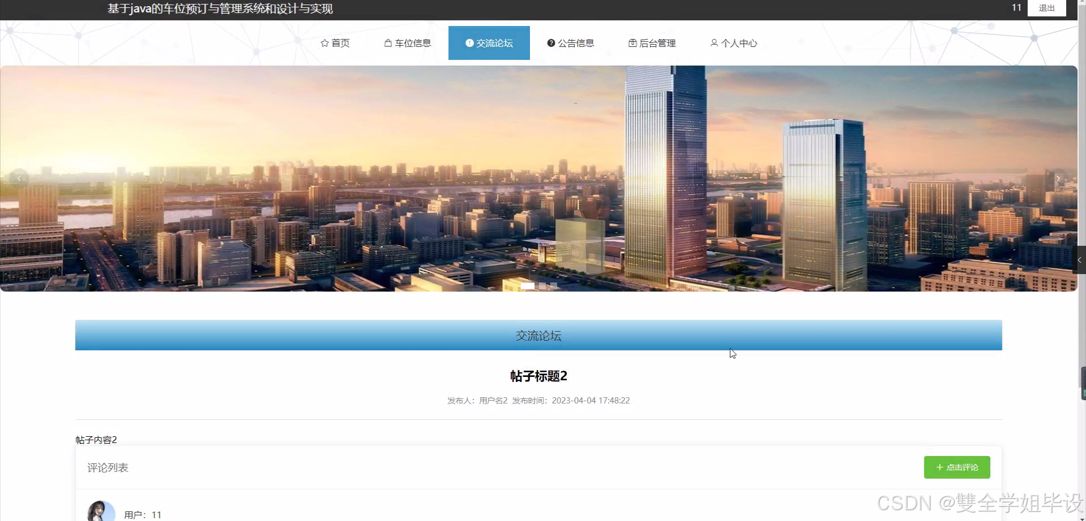The width and height of the screenshot is (1086, 521).
Task: Click the question-mark icon on 公告信息
Action: pos(551,42)
